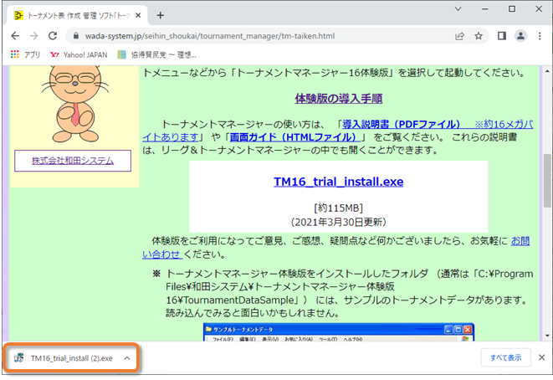This screenshot has height=380, width=553.
Task: Toggle the browser side panel
Action: coord(502,36)
